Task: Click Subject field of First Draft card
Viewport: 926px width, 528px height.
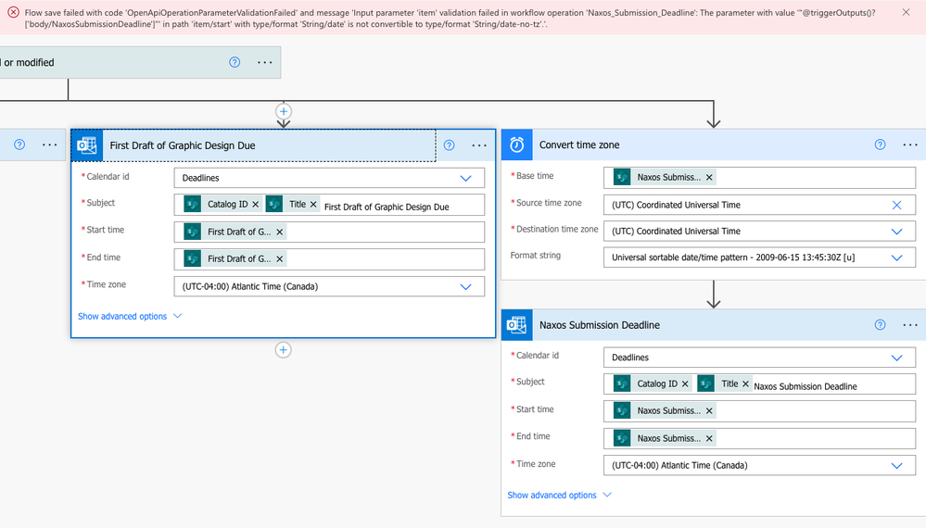Action: pyautogui.click(x=330, y=205)
